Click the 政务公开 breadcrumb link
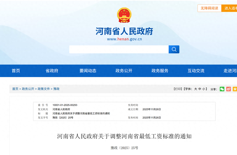Image resolution: width=237 pixels, height=155 pixels. 28,89
